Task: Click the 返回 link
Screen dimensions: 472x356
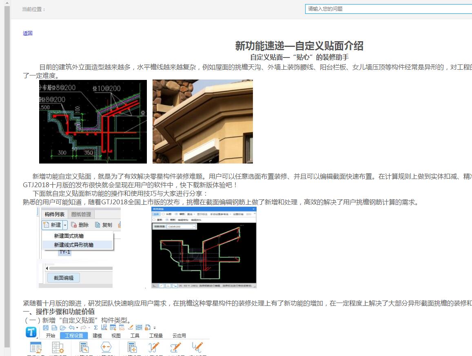Action: (27, 33)
